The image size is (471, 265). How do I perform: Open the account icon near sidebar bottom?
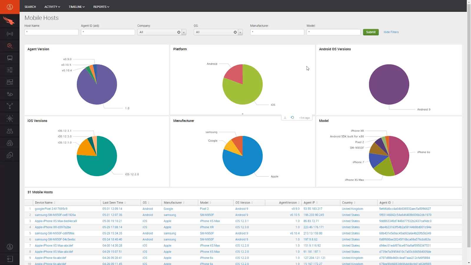coord(10,247)
